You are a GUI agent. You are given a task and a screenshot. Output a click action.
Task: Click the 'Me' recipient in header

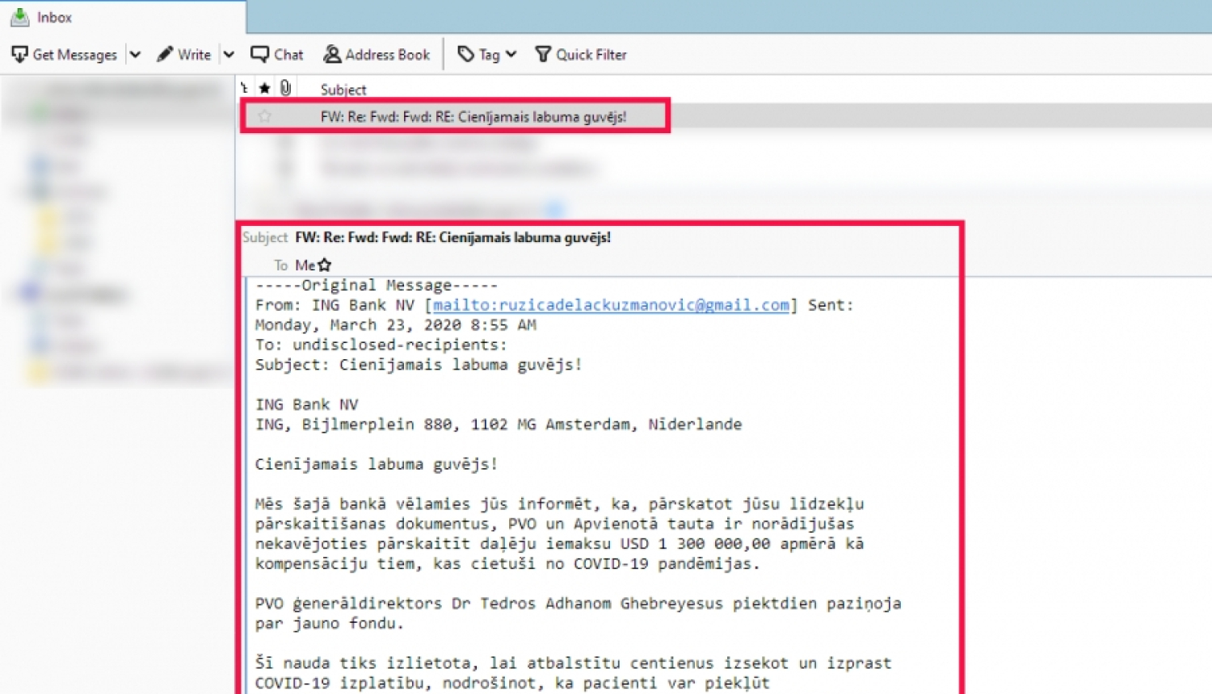(305, 265)
